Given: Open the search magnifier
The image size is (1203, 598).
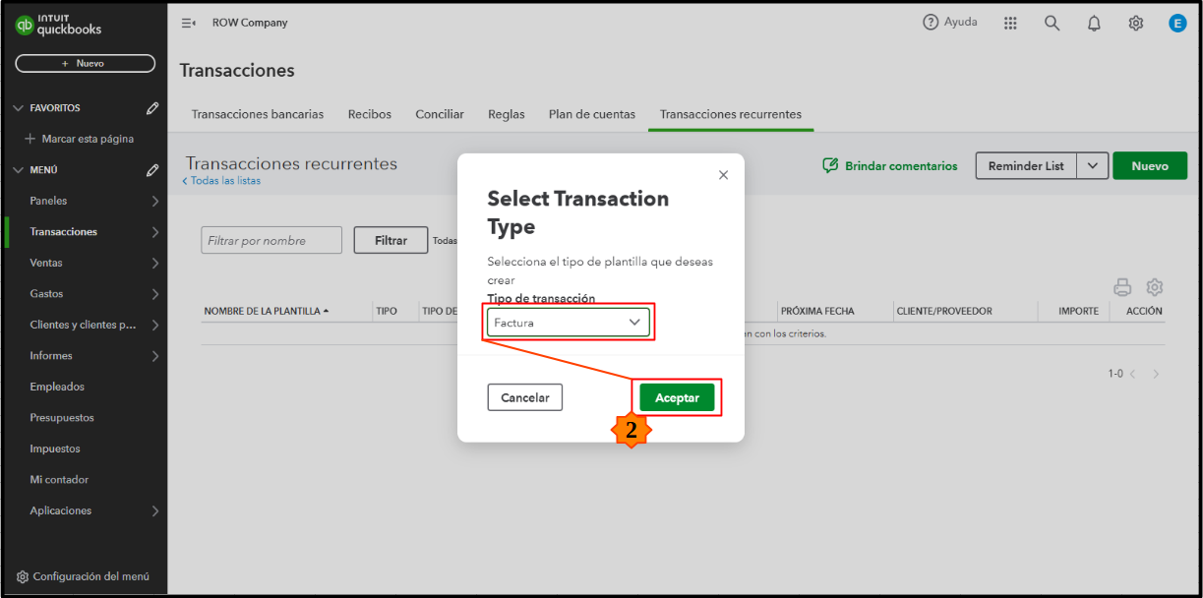Looking at the screenshot, I should coord(1052,23).
